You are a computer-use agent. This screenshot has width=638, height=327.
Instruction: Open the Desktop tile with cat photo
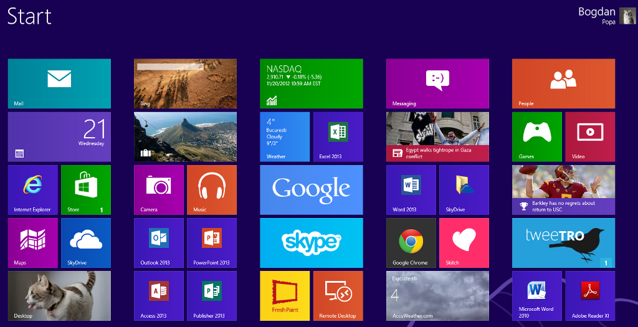59,295
